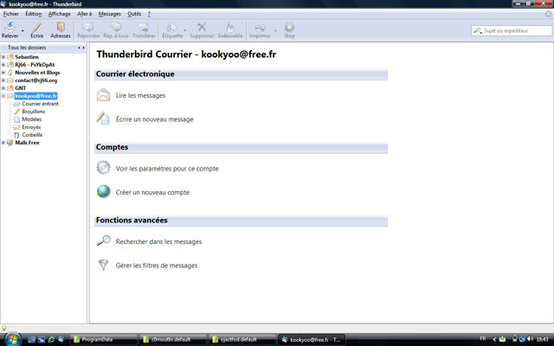The height and width of the screenshot is (346, 554).
Task: Open the dropdown arrow beside Étiquette
Action: tap(185, 31)
